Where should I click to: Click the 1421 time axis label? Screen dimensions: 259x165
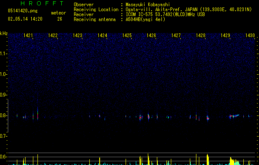coord(28,35)
